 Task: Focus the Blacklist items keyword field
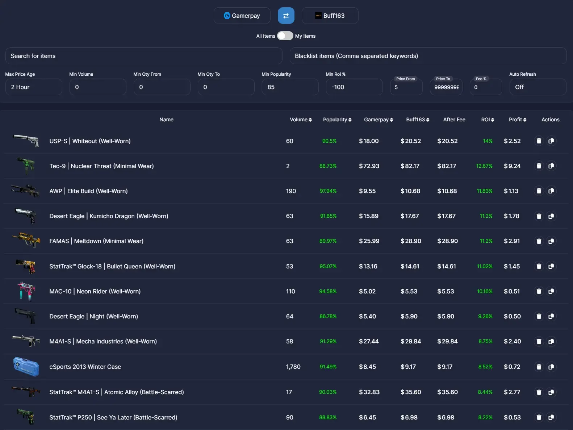pyautogui.click(x=428, y=56)
